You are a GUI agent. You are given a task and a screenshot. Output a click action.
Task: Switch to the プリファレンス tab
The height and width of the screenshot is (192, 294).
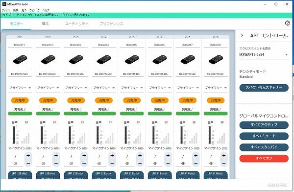[111, 24]
